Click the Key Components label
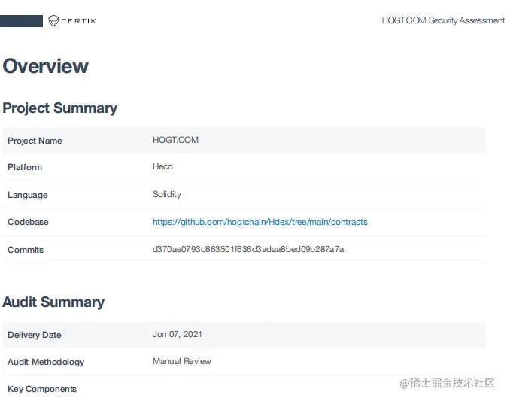The width and height of the screenshot is (507, 401). [42, 389]
